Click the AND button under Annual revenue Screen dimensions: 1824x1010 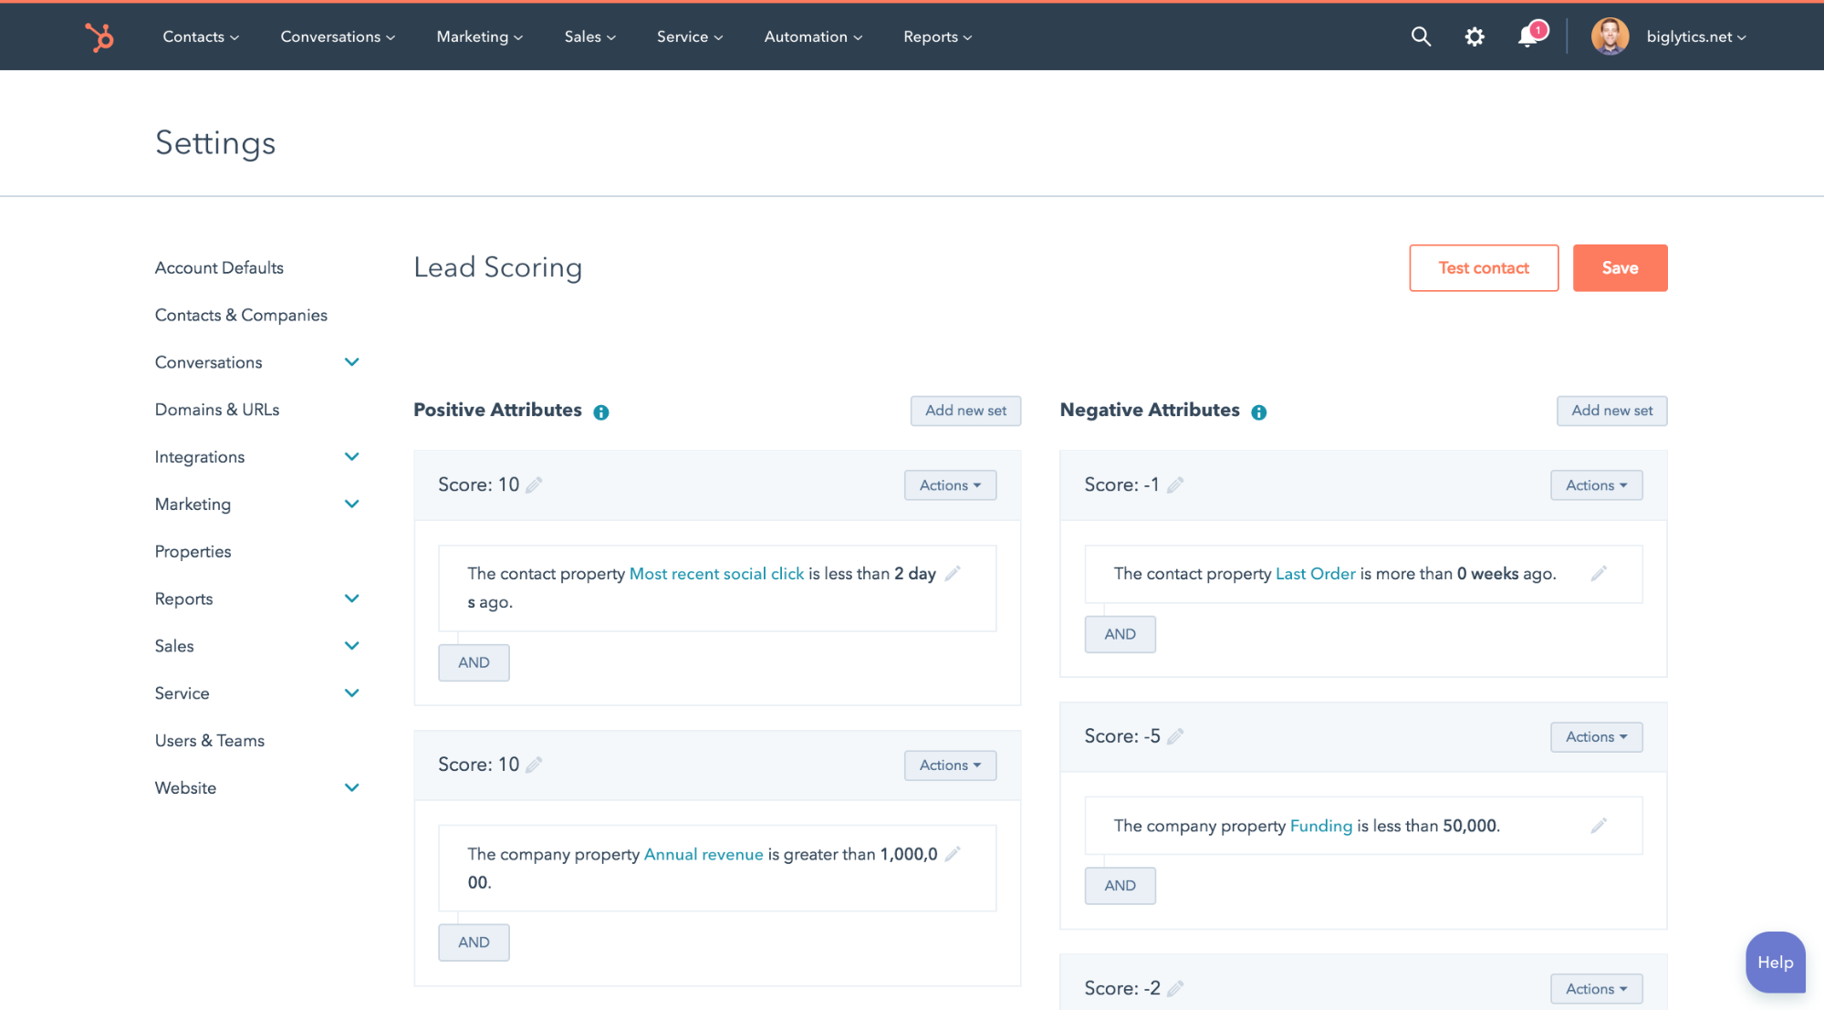pyautogui.click(x=474, y=942)
